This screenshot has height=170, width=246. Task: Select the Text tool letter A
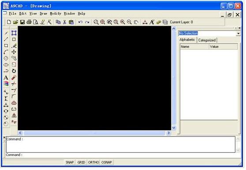coord(6,78)
